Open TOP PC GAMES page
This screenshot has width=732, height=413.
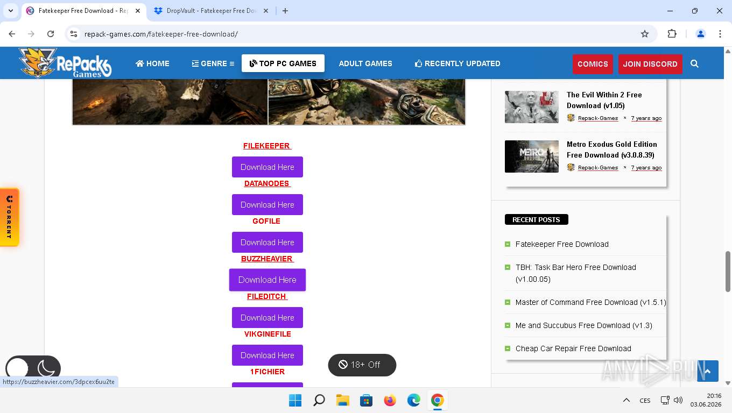283,63
